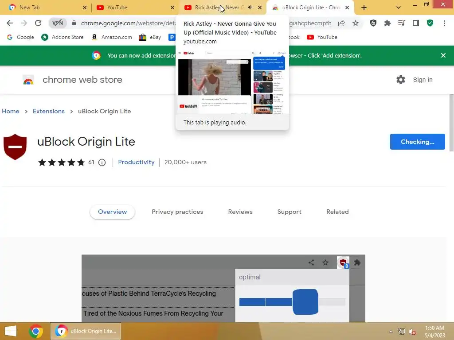Select uBlock Origin Lite taskbar window

(86, 331)
